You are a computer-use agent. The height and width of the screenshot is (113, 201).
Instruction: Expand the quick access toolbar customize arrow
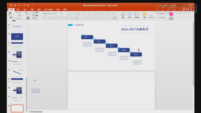pos(32,5)
